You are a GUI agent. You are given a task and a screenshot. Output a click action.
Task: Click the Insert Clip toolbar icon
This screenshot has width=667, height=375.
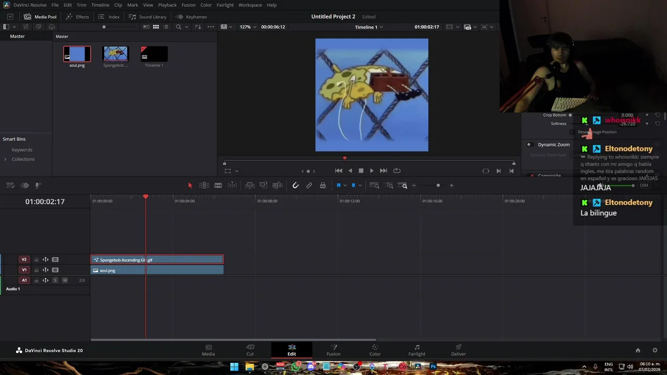[250, 185]
